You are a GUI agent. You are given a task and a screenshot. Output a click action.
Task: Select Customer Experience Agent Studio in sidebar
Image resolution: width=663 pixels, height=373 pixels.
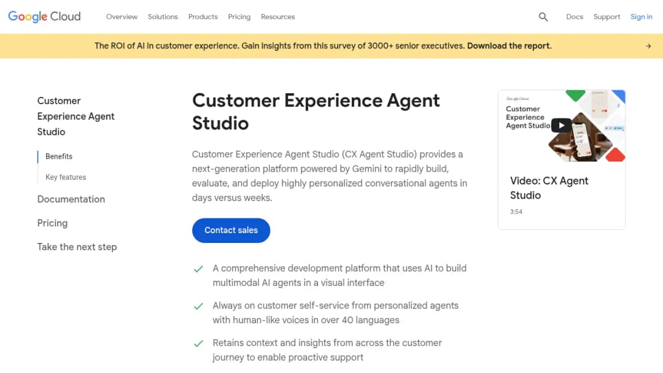coord(76,116)
